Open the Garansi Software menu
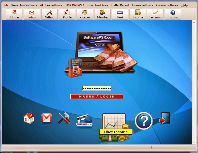This screenshot has width=198, height=153. click(167, 5)
